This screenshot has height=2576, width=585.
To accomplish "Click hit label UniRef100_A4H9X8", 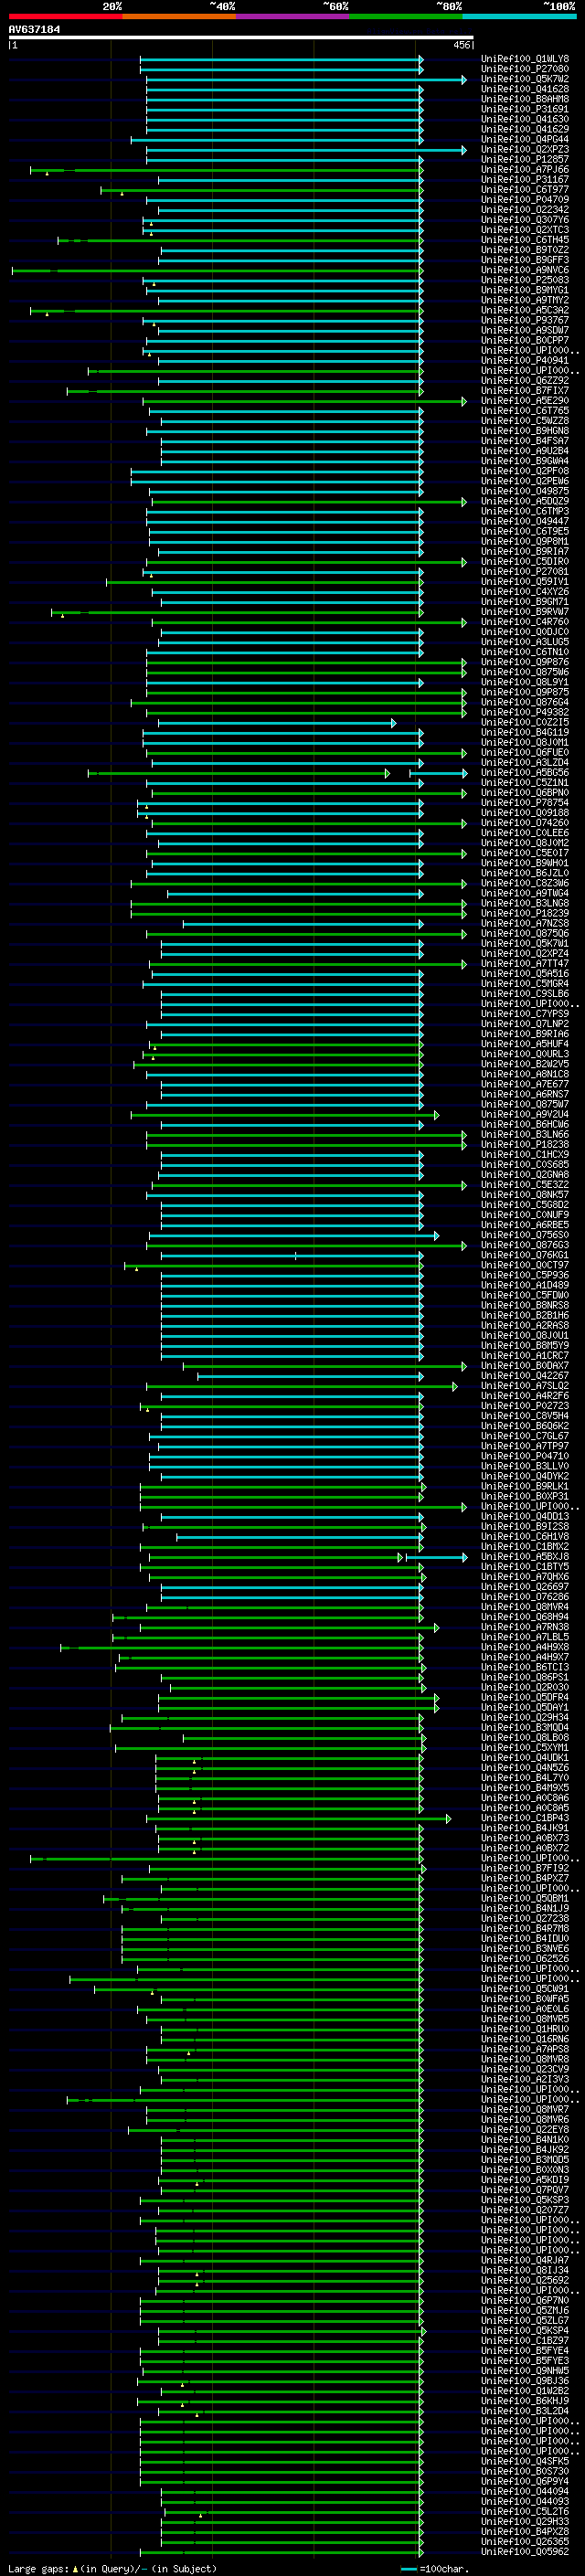I will pyautogui.click(x=525, y=1648).
